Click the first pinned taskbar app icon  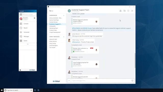click(x=35, y=90)
